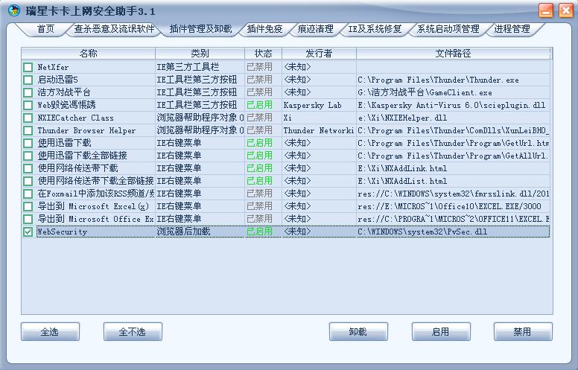Sort by the 名称 column header
This screenshot has height=370, width=578.
[x=88, y=54]
